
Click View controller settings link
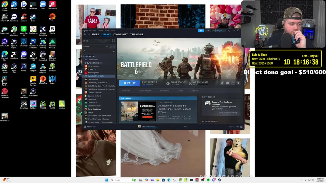tap(228, 113)
